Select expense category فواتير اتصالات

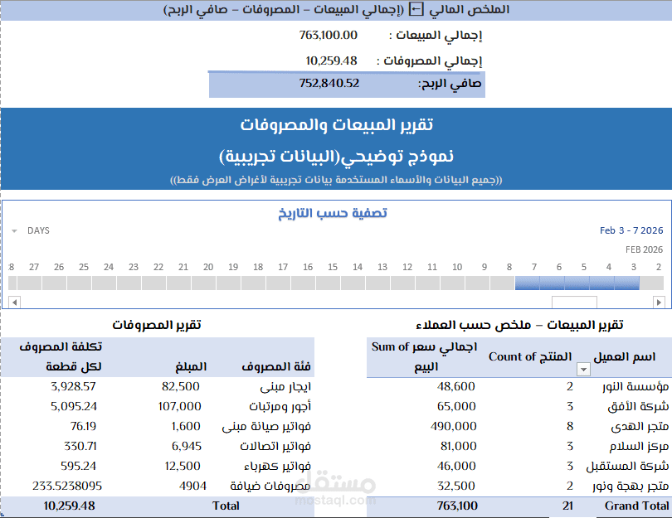(275, 447)
